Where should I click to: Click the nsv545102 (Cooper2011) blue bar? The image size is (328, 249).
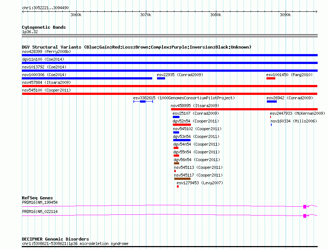point(176,132)
